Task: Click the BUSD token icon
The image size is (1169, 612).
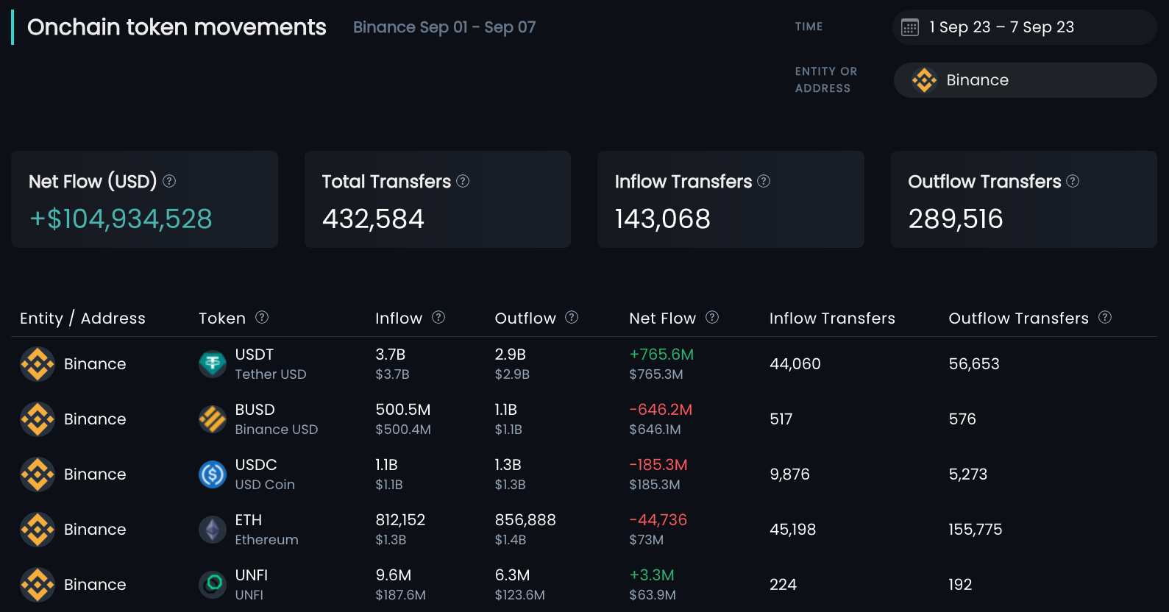Action: pyautogui.click(x=213, y=419)
